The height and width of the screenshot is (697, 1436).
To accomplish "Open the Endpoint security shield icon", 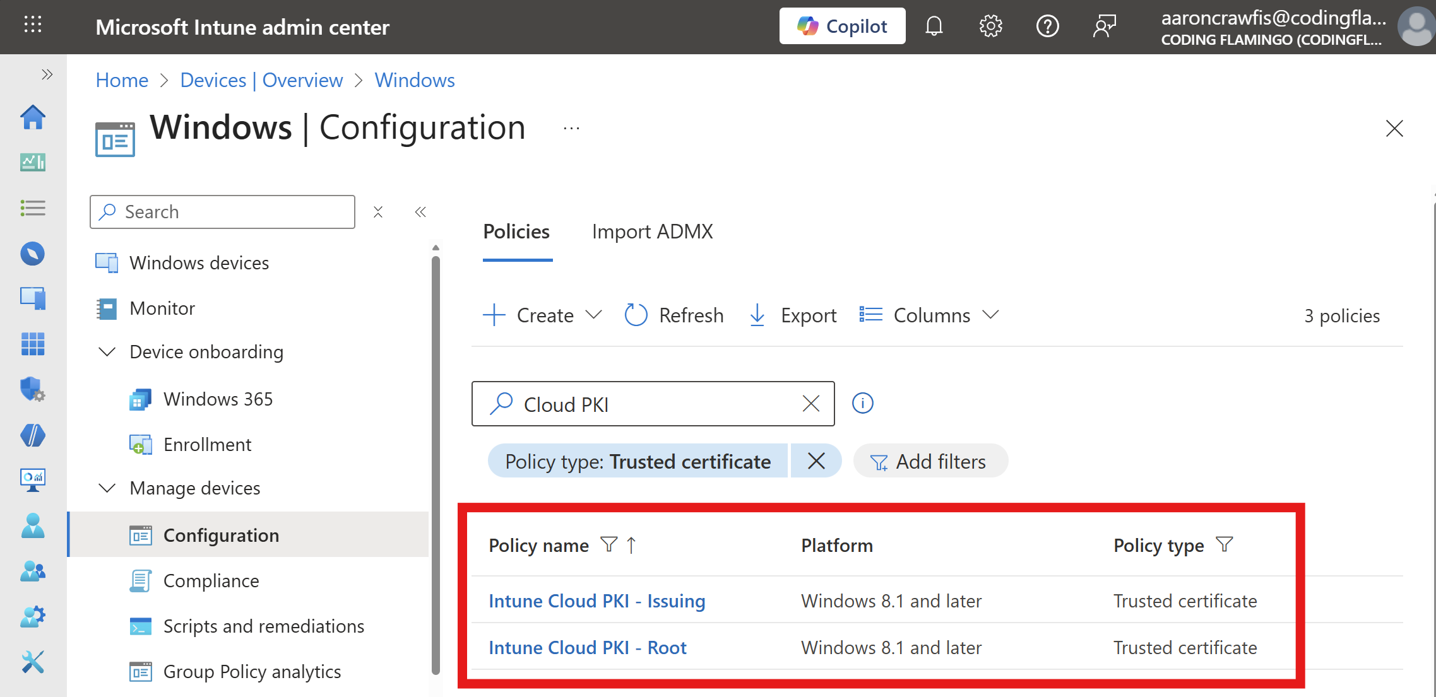I will [33, 390].
